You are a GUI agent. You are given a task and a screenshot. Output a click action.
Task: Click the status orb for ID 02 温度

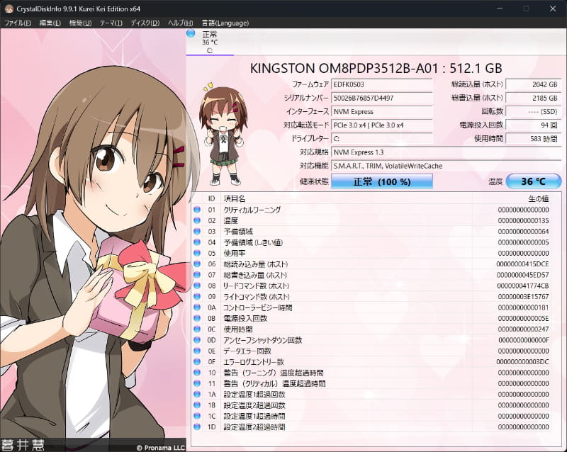(x=197, y=220)
